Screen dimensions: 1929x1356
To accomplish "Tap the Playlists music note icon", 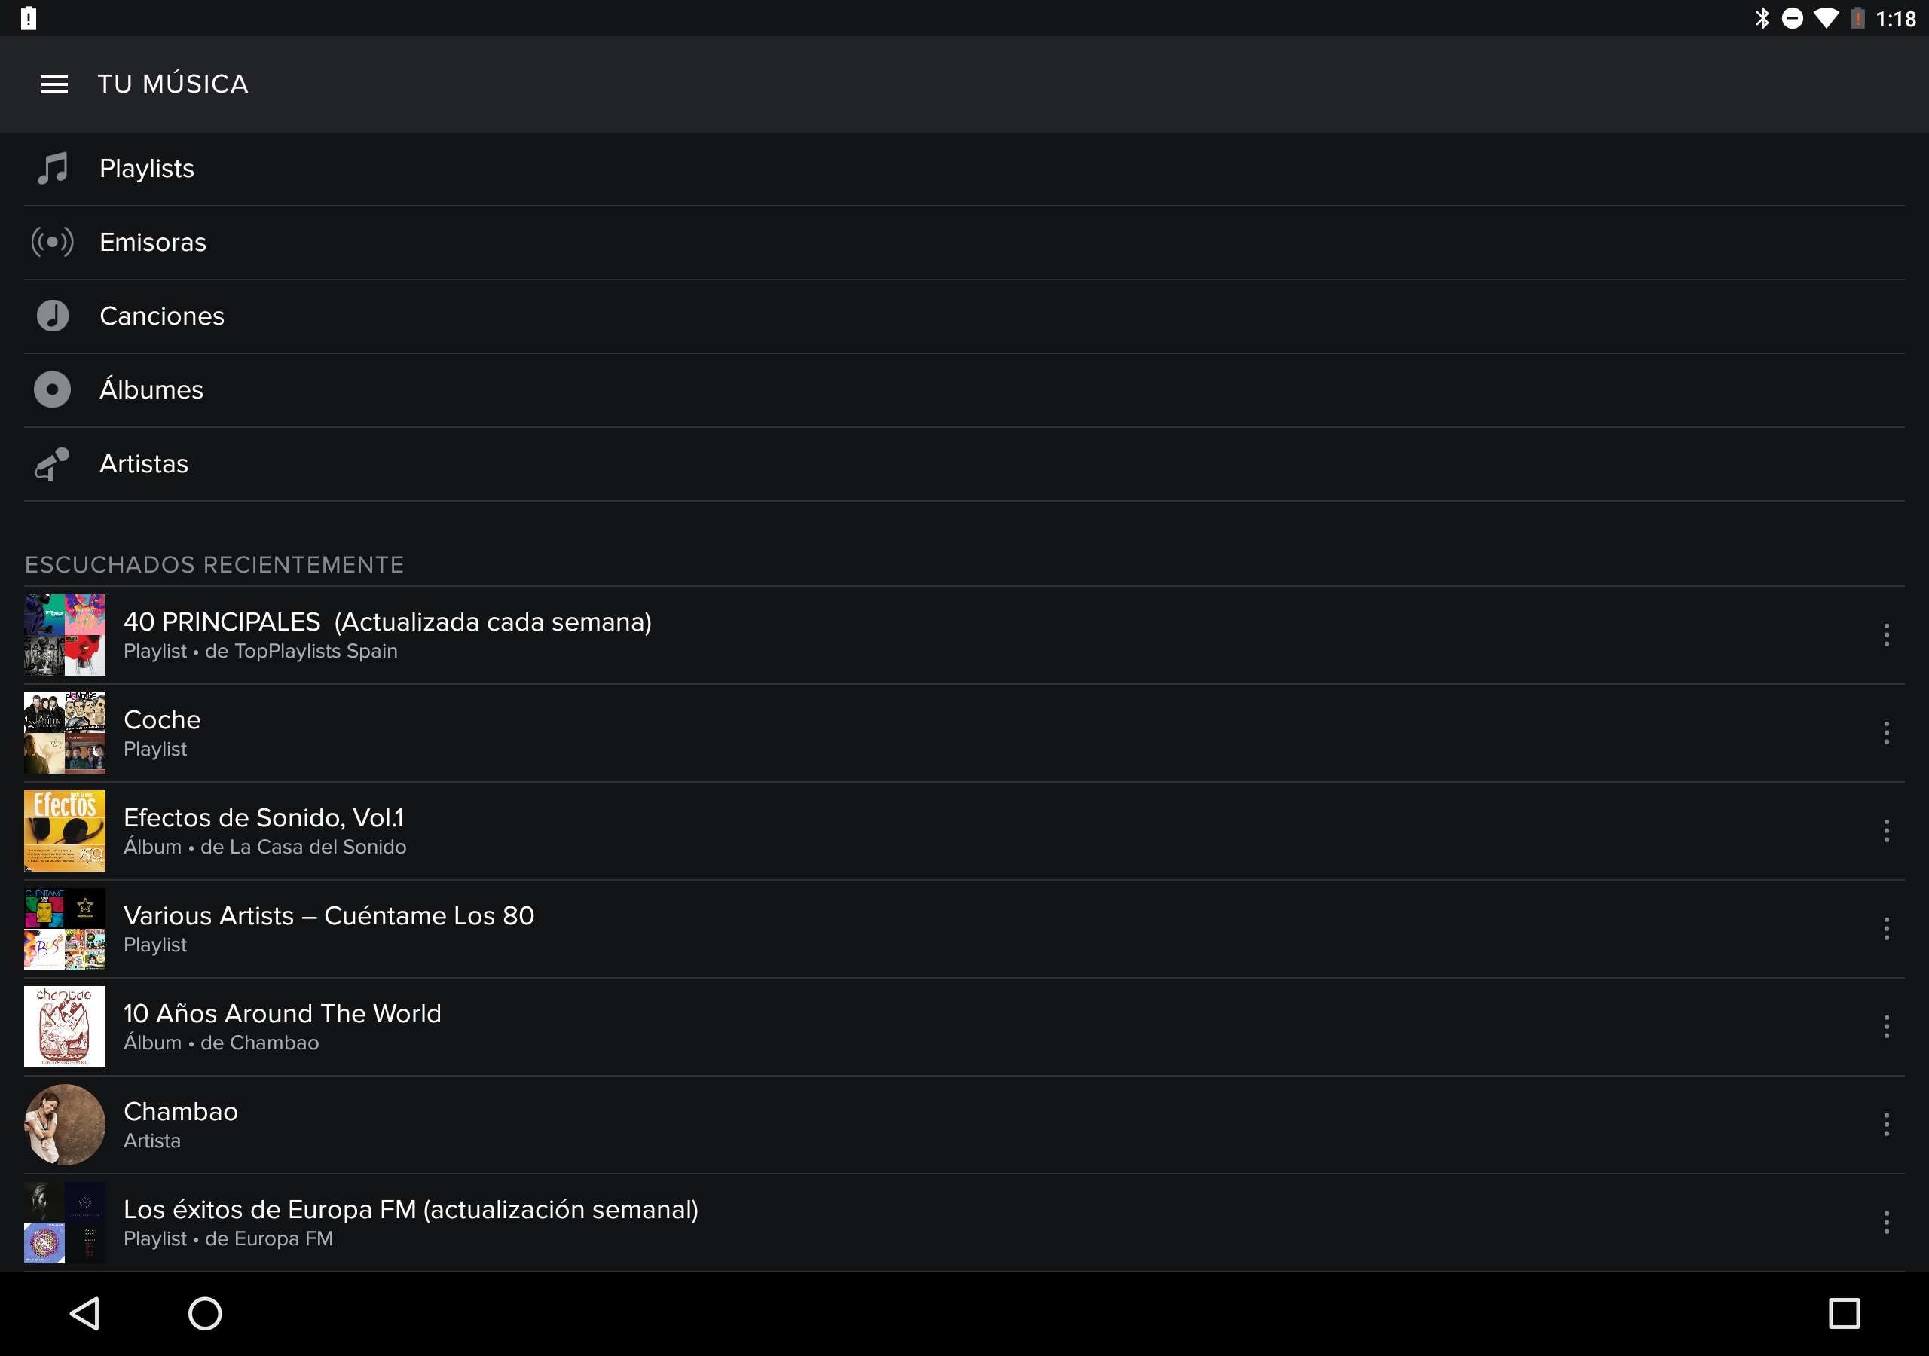I will tap(52, 169).
